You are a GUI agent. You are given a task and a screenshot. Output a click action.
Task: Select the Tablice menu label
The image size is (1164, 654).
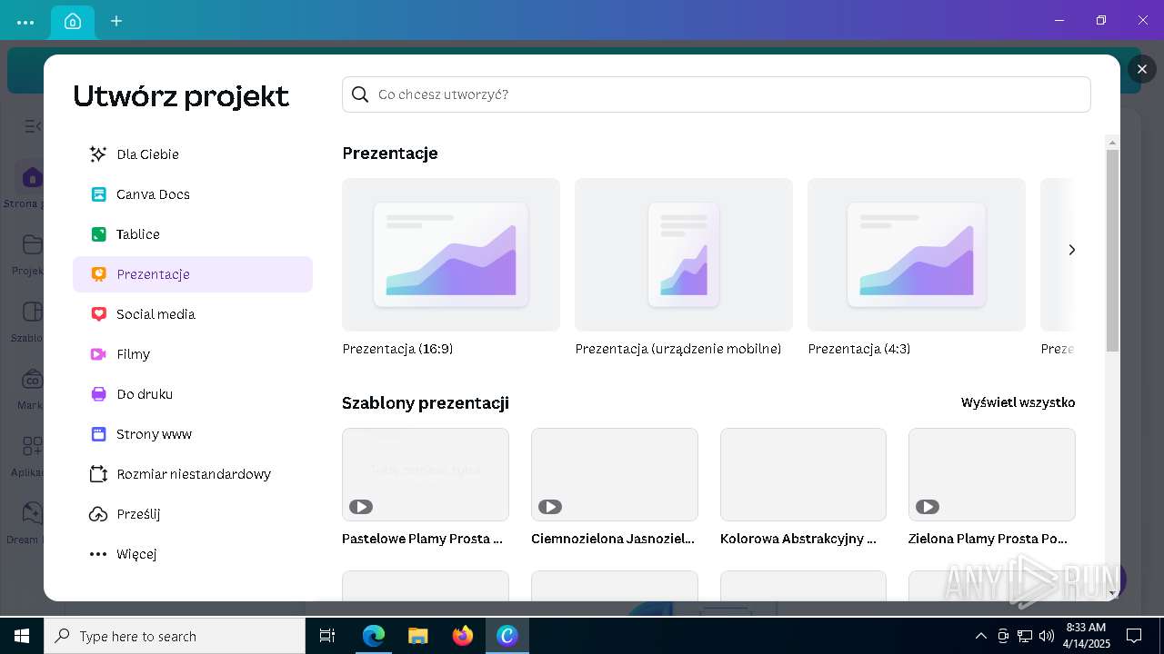[x=138, y=234]
